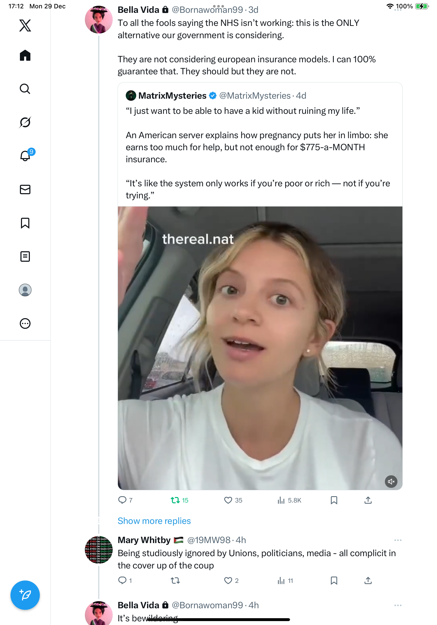
Task: Bookmark Mary Whitby's reply
Action: click(x=334, y=581)
